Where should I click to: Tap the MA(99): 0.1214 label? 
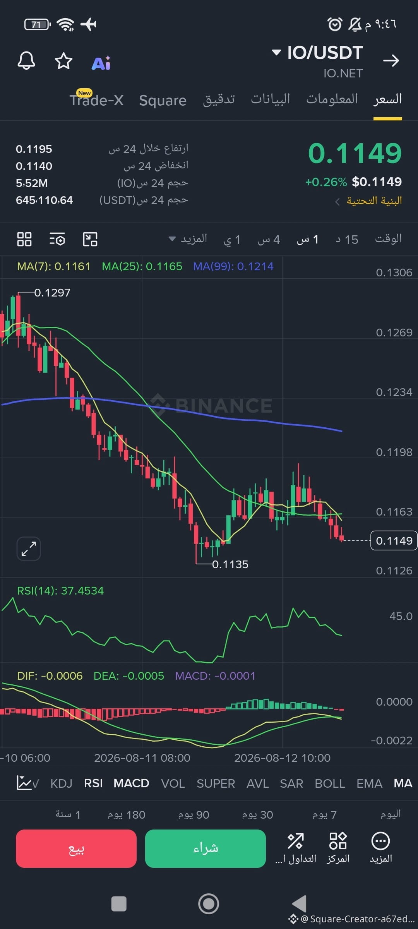click(x=233, y=266)
